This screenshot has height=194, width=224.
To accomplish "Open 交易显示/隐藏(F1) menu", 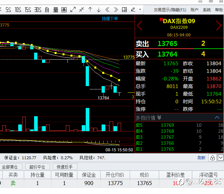I will click(x=170, y=10).
